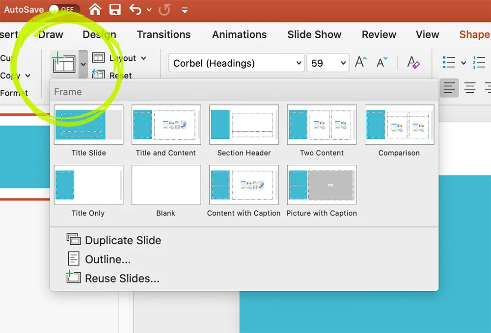Viewport: 491px width, 333px height.
Task: Click the Undo arrow icon
Action: [x=136, y=9]
